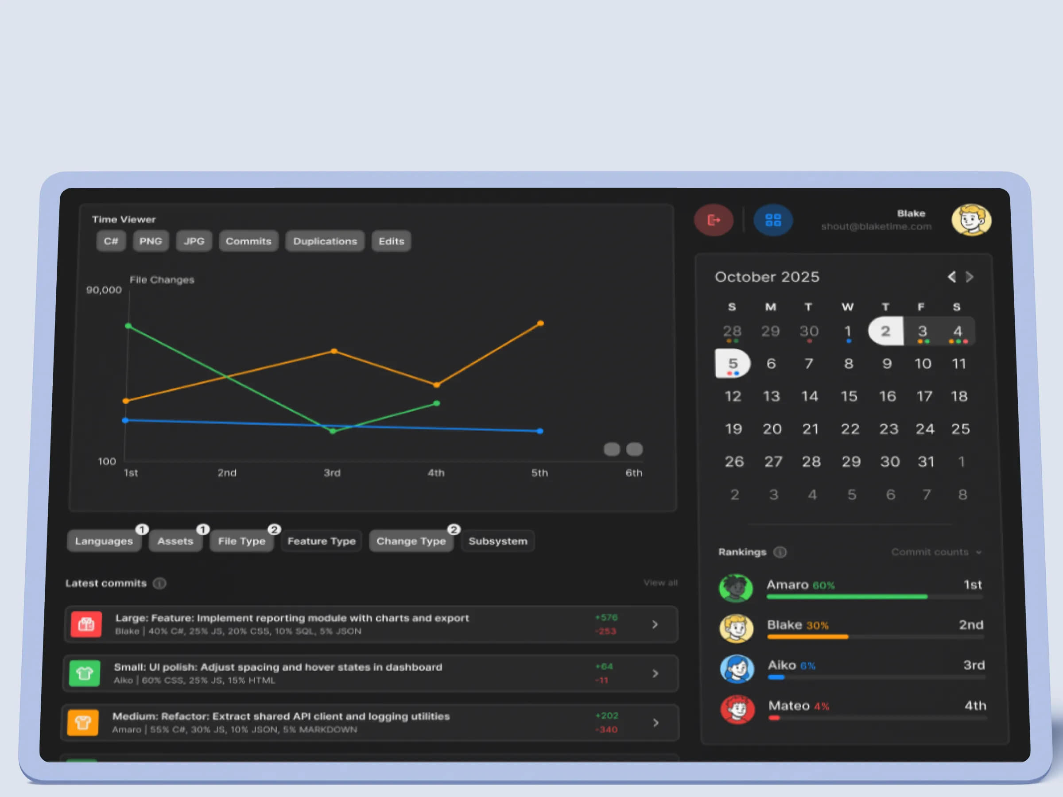Viewport: 1063px width, 797px height.
Task: Open the blue dashboard grid icon
Action: [773, 220]
